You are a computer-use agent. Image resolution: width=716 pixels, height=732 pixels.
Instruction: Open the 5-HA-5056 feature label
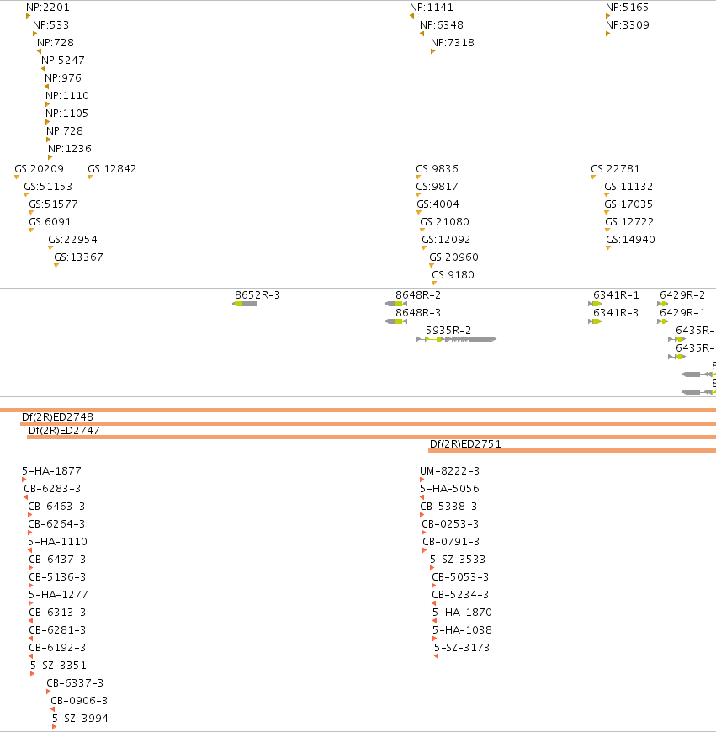pyautogui.click(x=449, y=489)
